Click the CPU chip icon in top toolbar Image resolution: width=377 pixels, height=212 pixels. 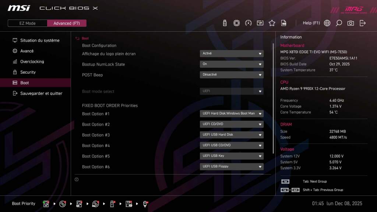click(x=236, y=23)
